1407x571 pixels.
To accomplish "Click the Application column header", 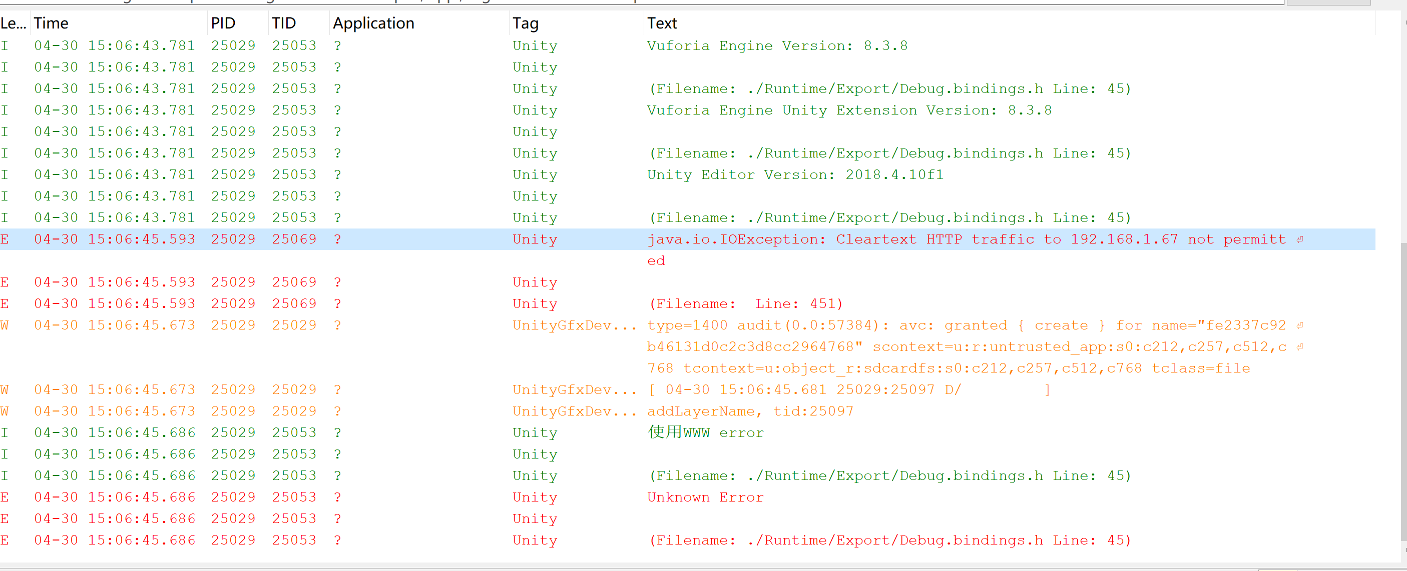I will click(373, 23).
